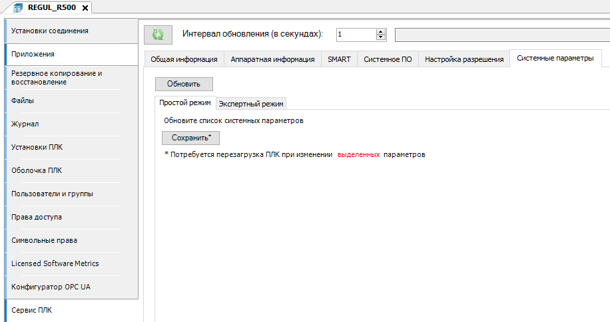This screenshot has height=322, width=610.
Task: Open Пользователи и группы sidebar section
Action: tap(52, 194)
